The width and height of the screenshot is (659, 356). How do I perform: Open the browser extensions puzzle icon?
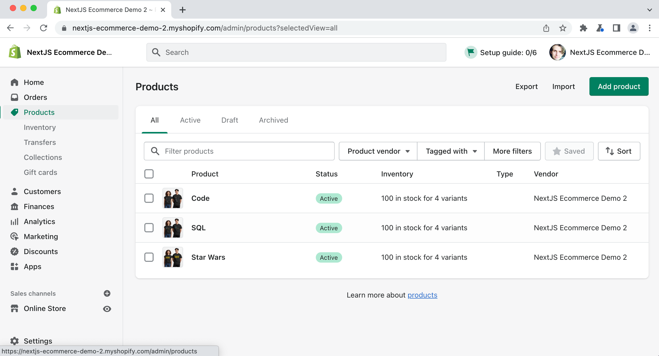click(583, 28)
